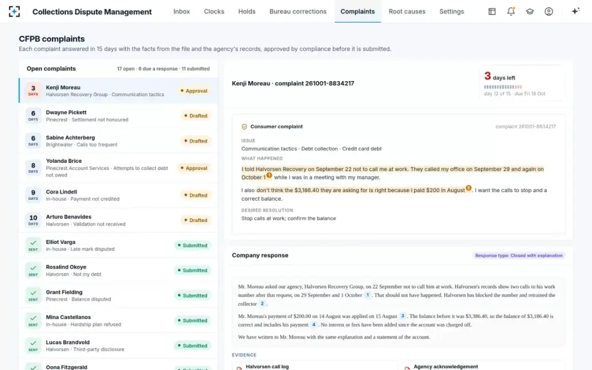Click the Pinecrest · Balance disputed subtitle

[x=78, y=299]
